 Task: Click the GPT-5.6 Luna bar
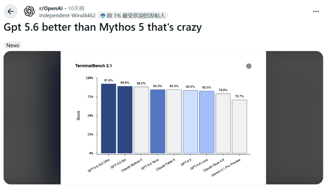click(207, 122)
